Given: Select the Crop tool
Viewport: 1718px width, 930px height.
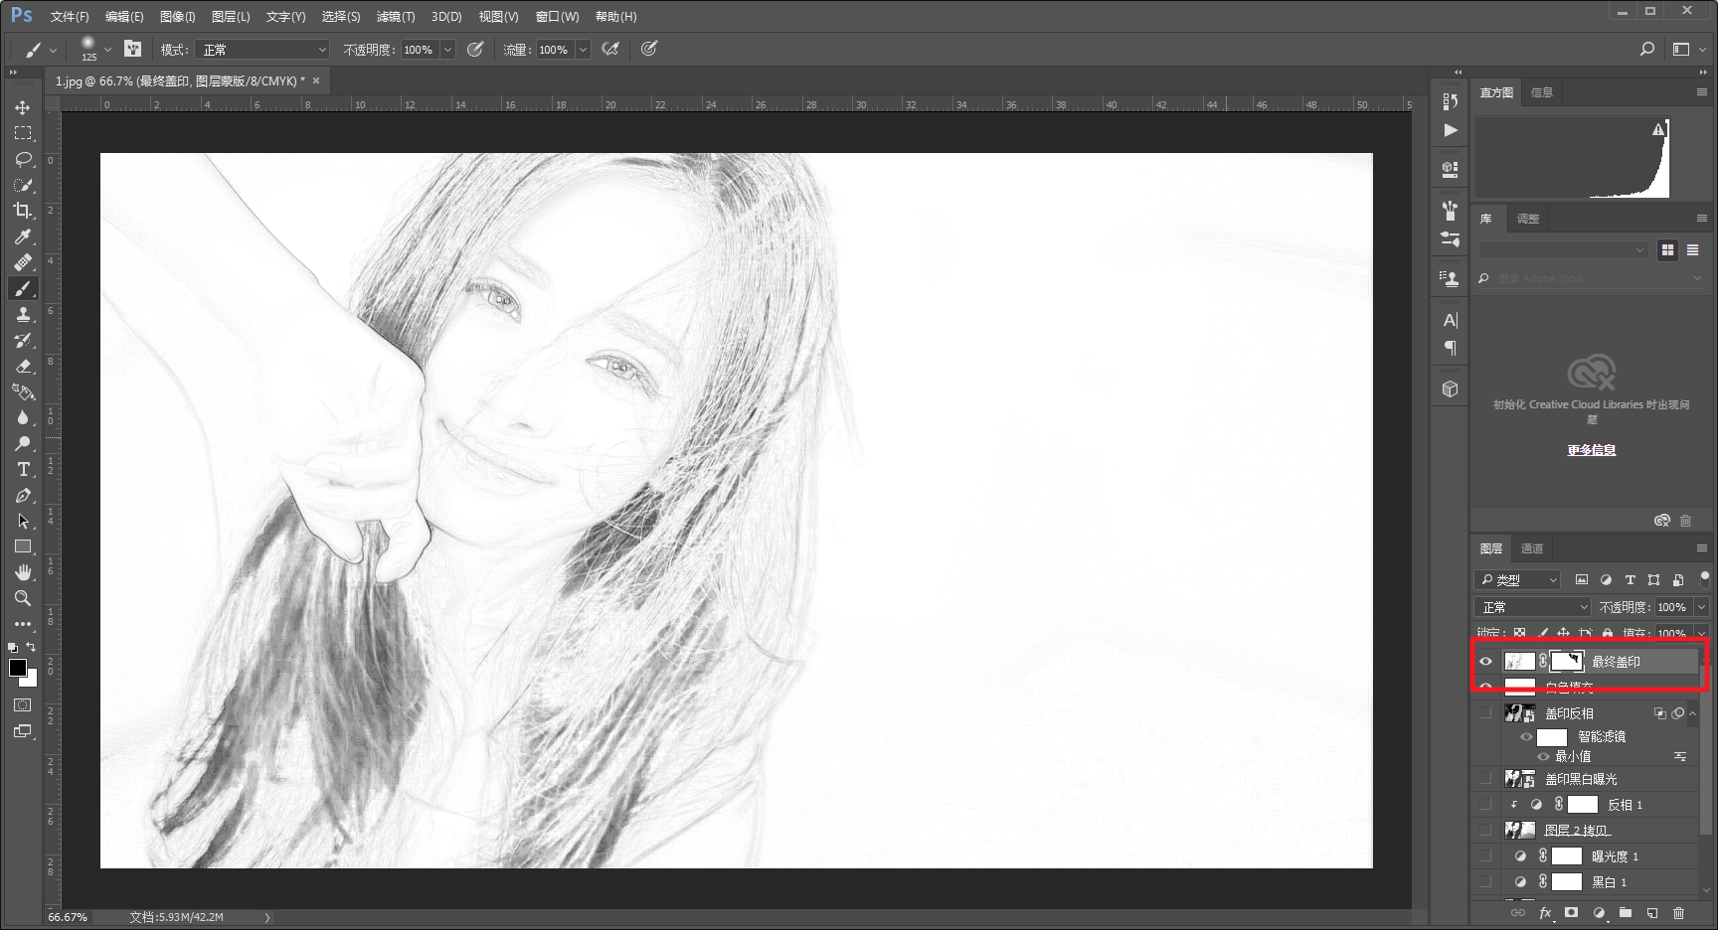Looking at the screenshot, I should click(x=23, y=211).
